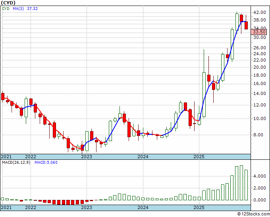
Task: Click the 14.00 price axis label
Action: pos(260,93)
